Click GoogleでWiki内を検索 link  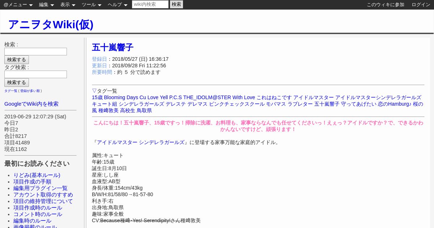click(31, 104)
